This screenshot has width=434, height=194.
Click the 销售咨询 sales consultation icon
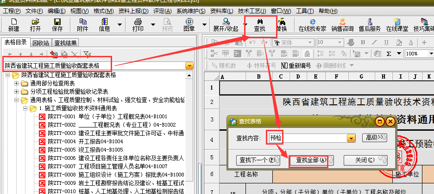click(342, 24)
